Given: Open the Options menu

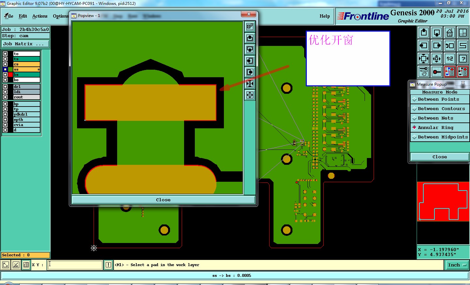Looking at the screenshot, I should click(x=61, y=16).
